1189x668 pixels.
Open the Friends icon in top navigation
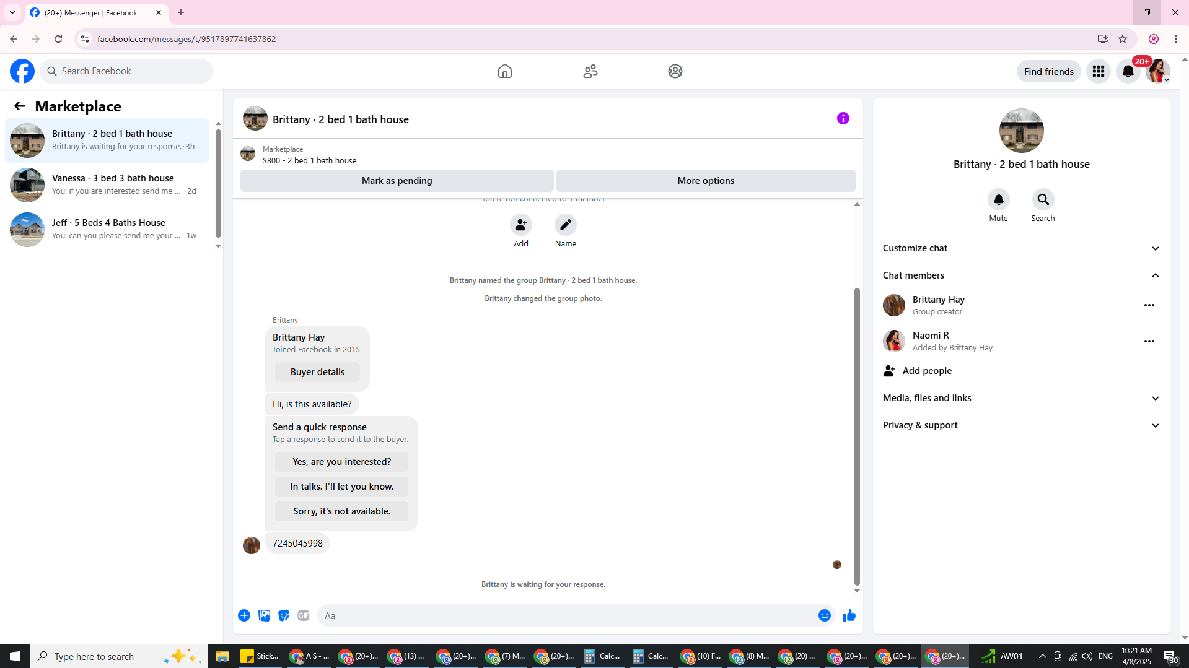point(590,71)
